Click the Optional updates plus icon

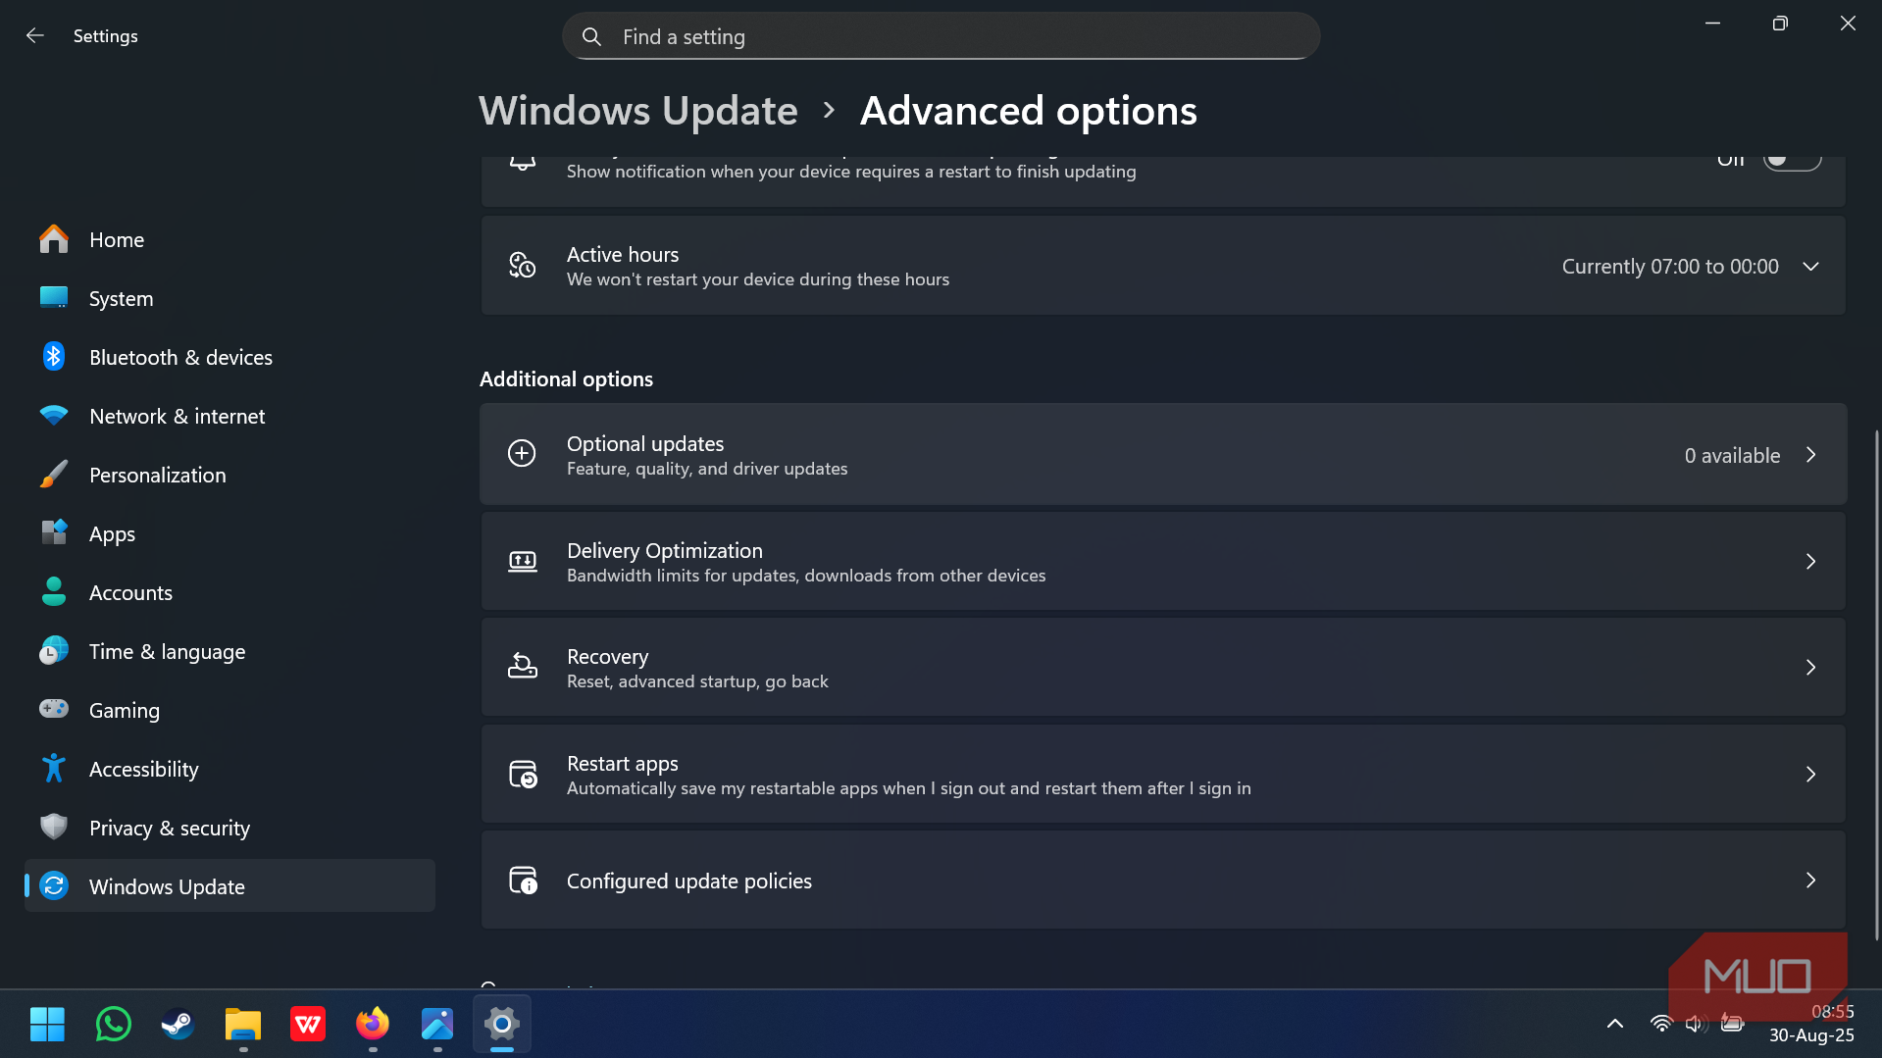522,454
